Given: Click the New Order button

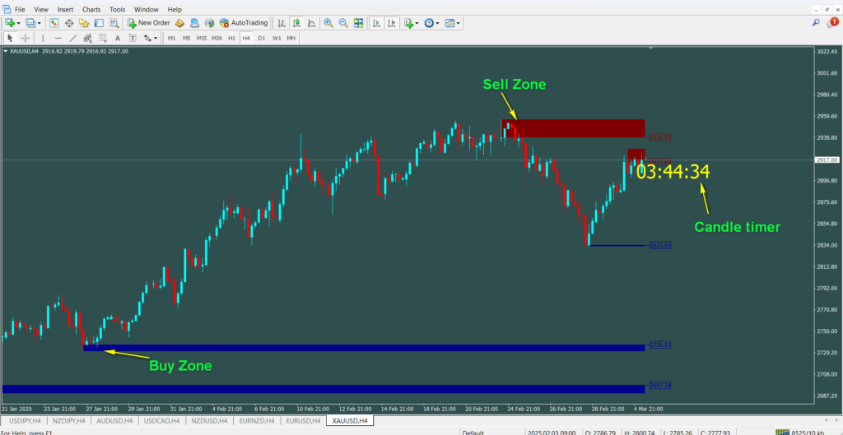Looking at the screenshot, I should coord(149,23).
